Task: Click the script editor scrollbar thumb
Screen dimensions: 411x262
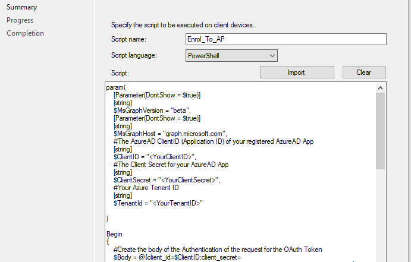Action: 380,131
